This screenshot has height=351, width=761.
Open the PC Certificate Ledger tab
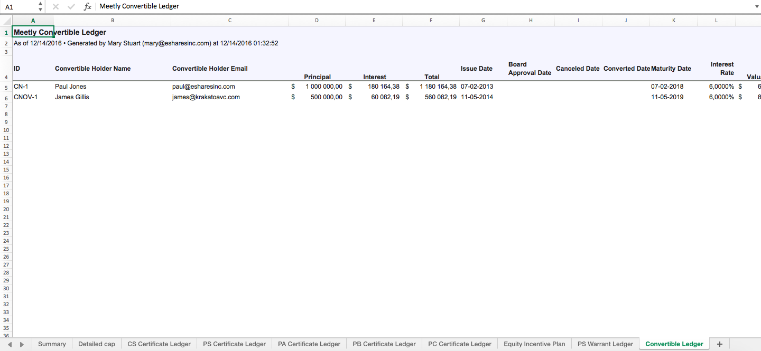point(460,344)
